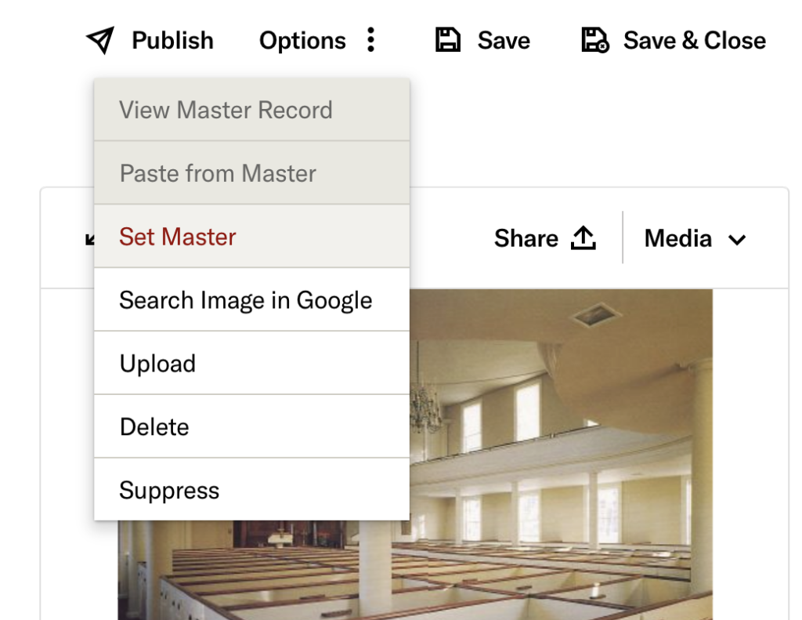Select Suppress in the dropdown menu
The width and height of the screenshot is (802, 620).
tap(168, 490)
